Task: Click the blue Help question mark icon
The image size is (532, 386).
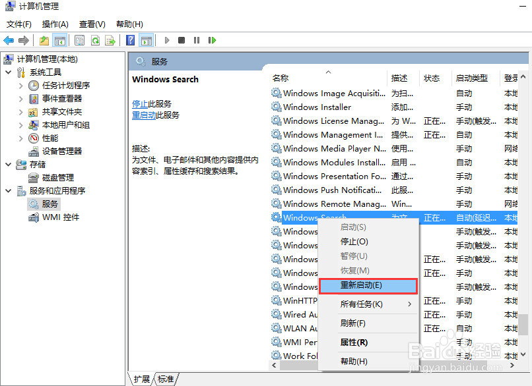Action: point(130,41)
